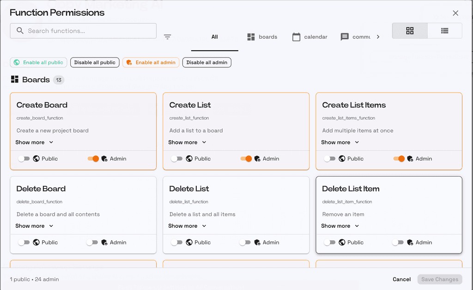The height and width of the screenshot is (290, 473).
Task: Select the partially visible communication tab
Action: 355,37
